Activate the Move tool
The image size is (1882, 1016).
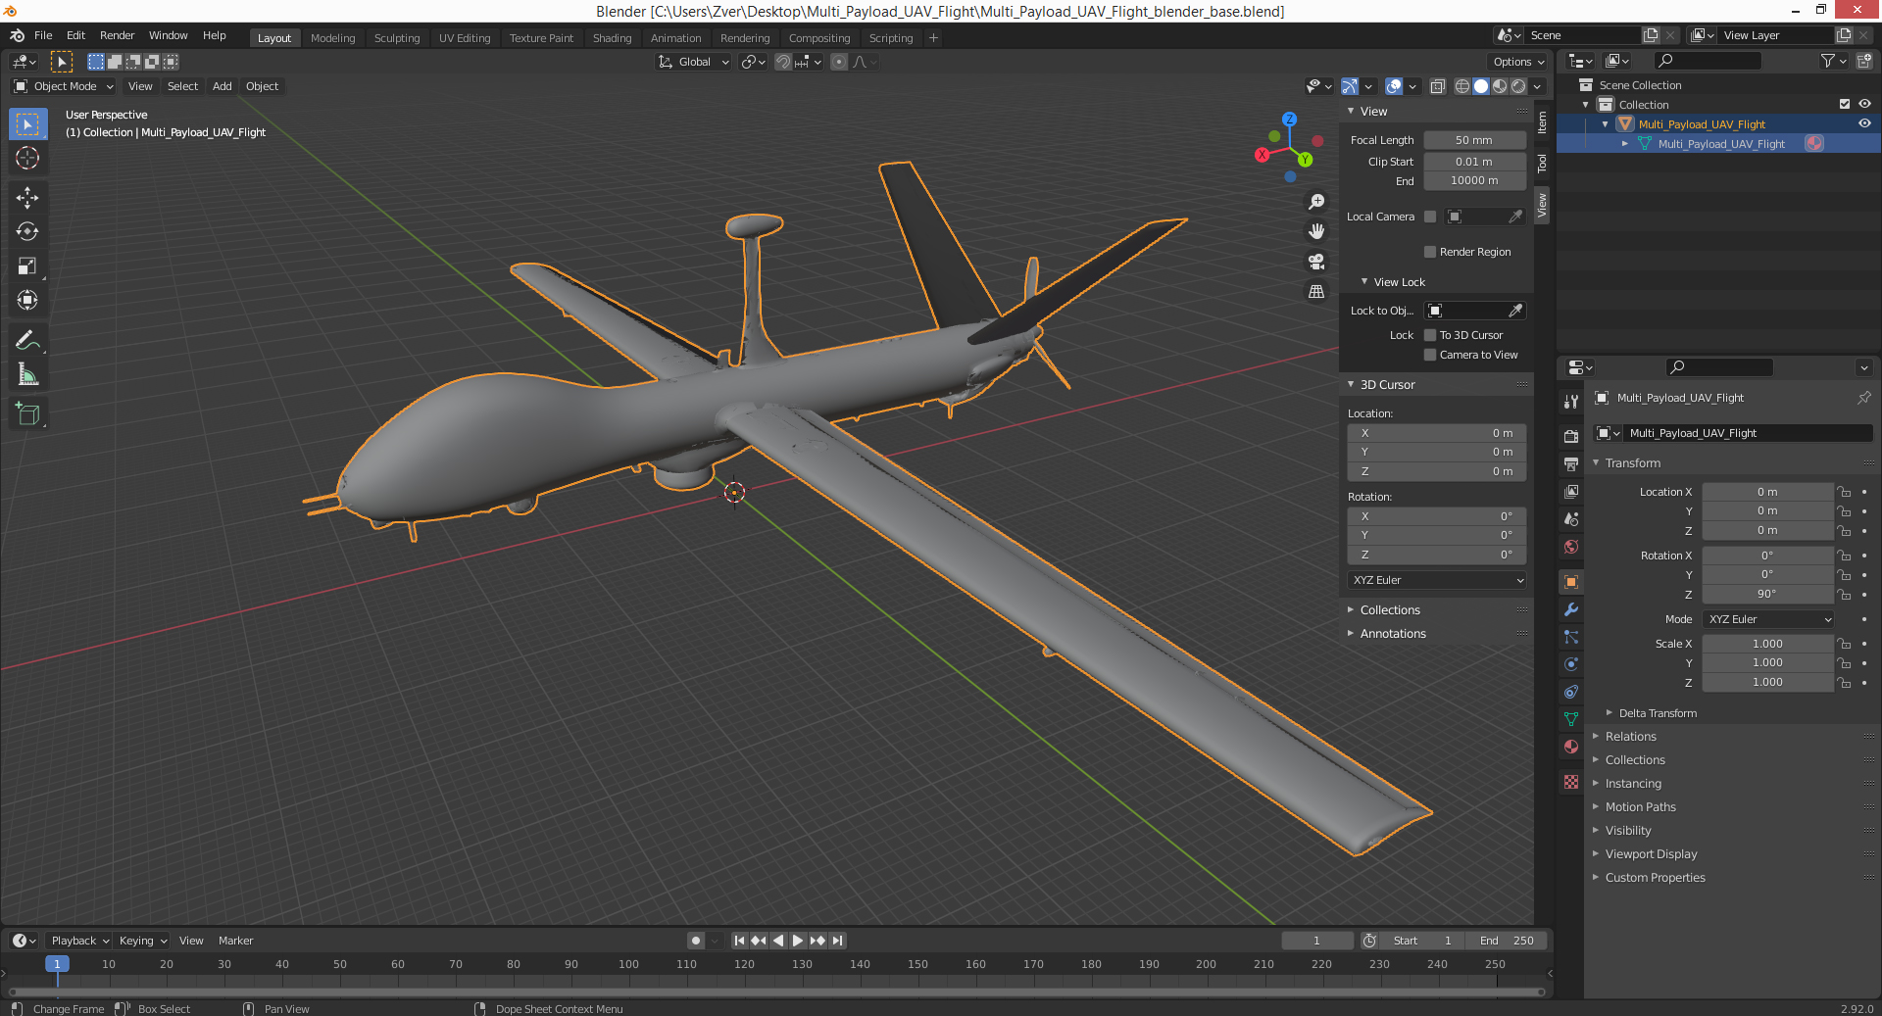tap(27, 198)
